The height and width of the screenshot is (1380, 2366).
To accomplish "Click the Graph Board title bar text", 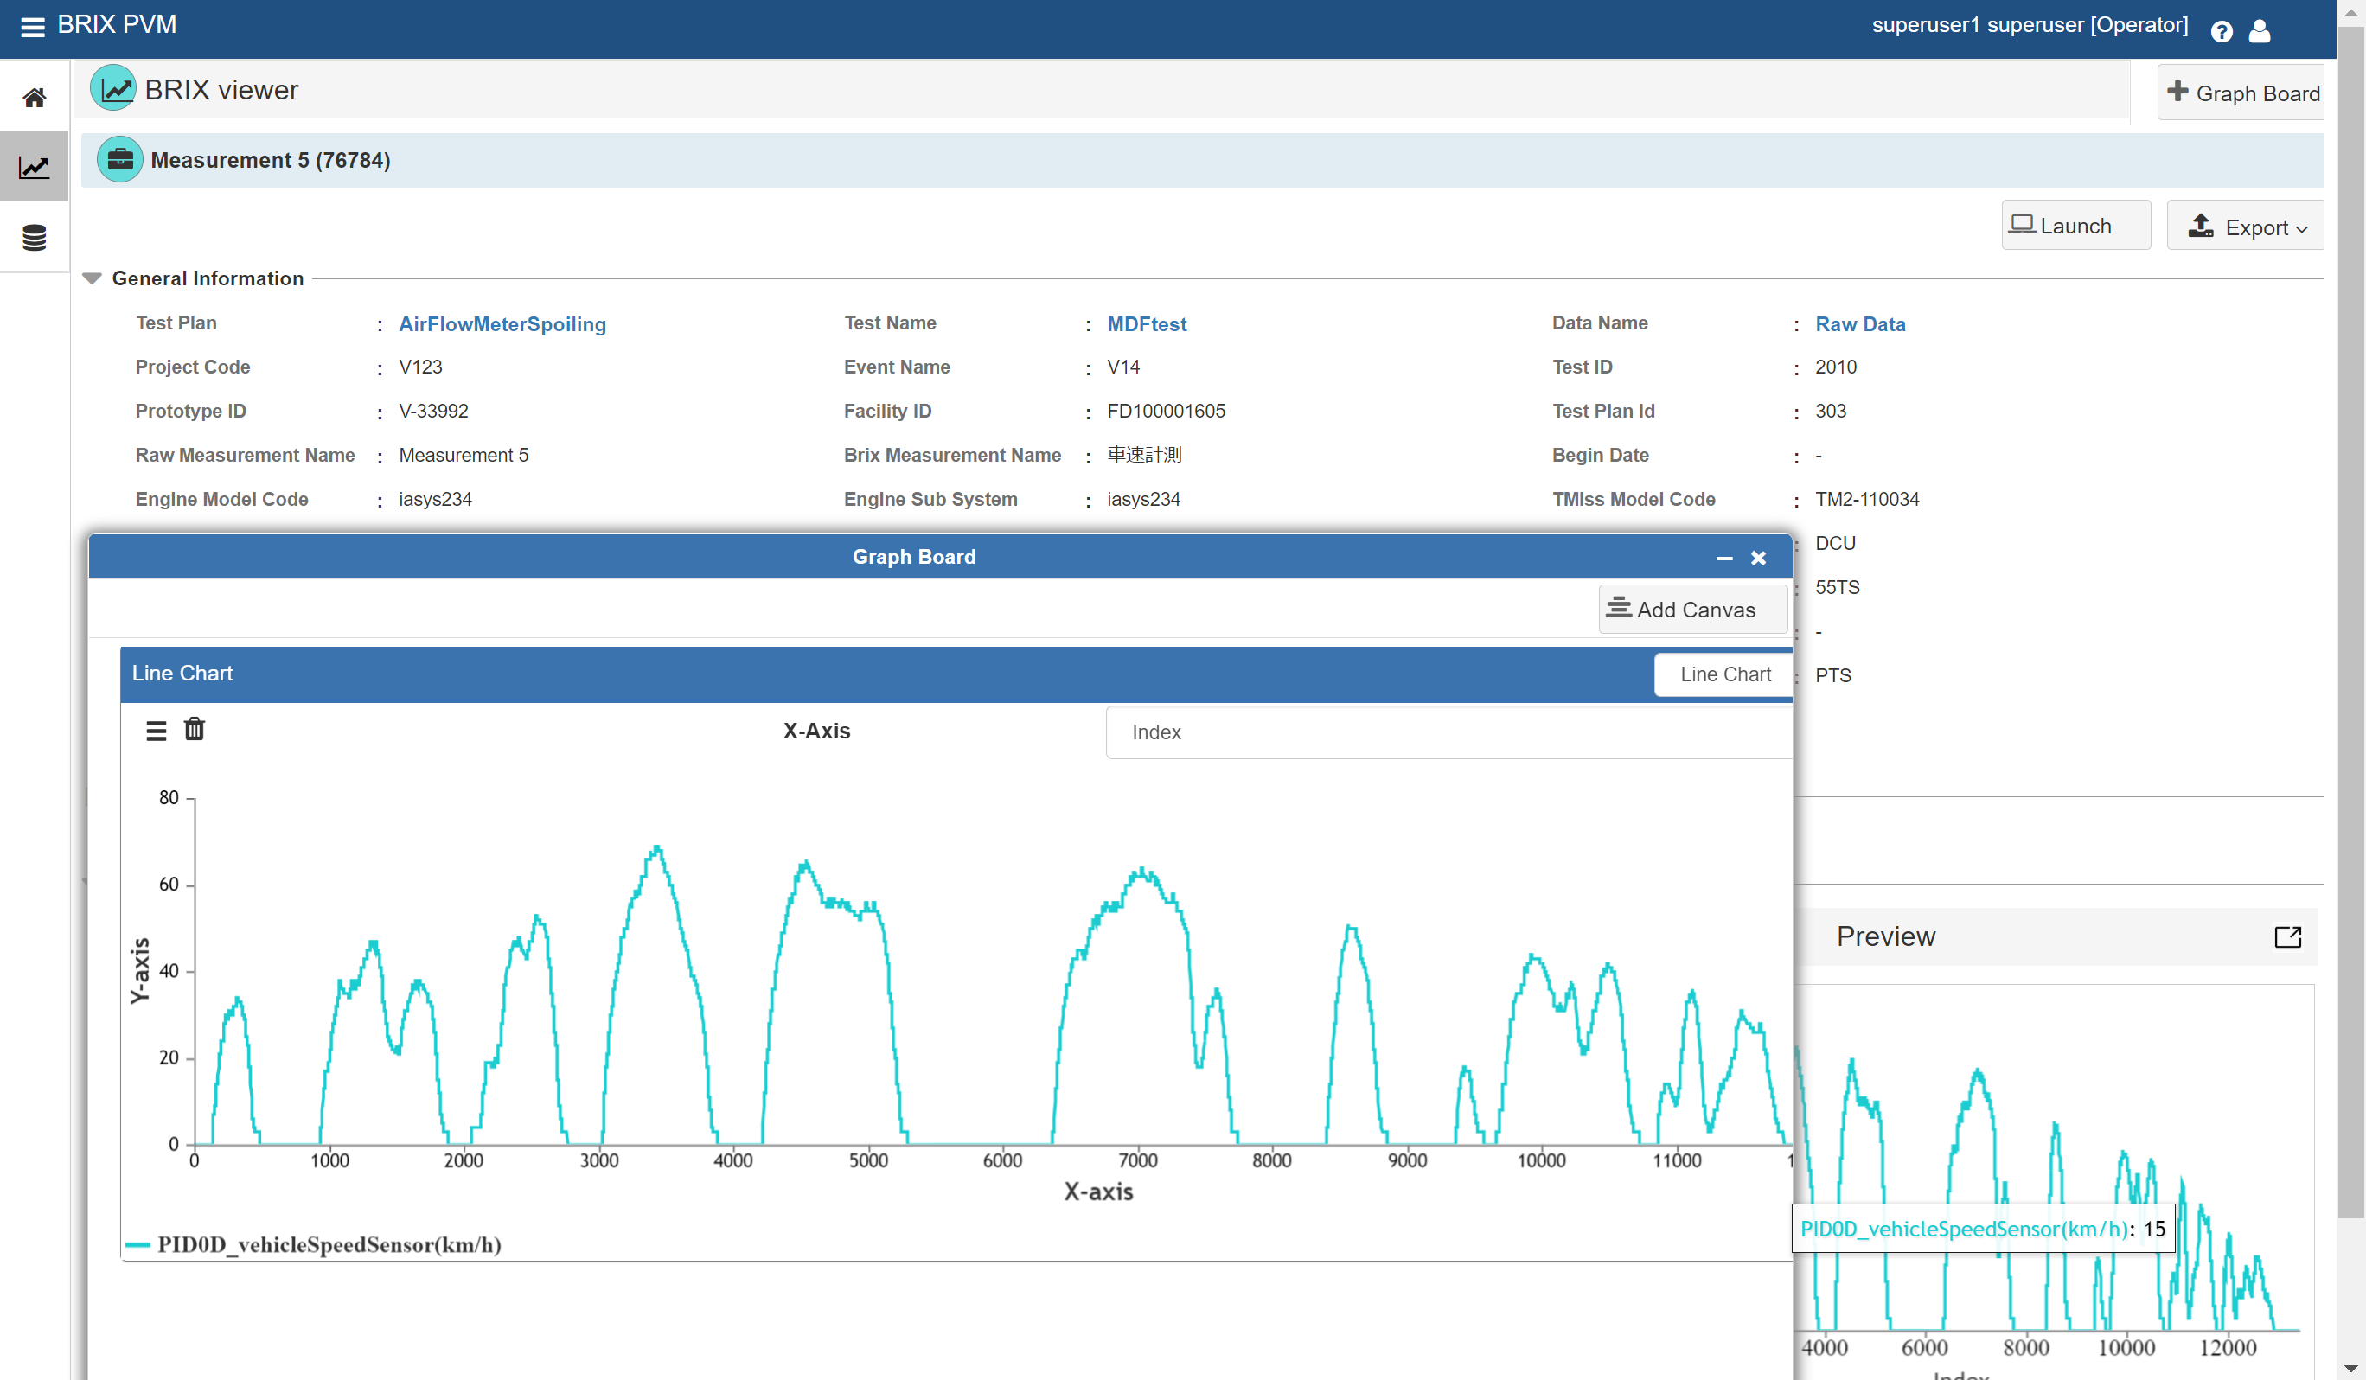I will tap(913, 557).
